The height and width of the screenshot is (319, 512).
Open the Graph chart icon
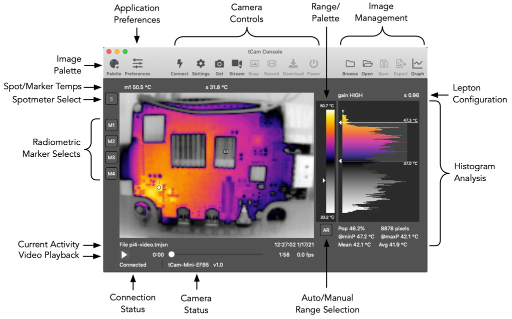tap(417, 63)
